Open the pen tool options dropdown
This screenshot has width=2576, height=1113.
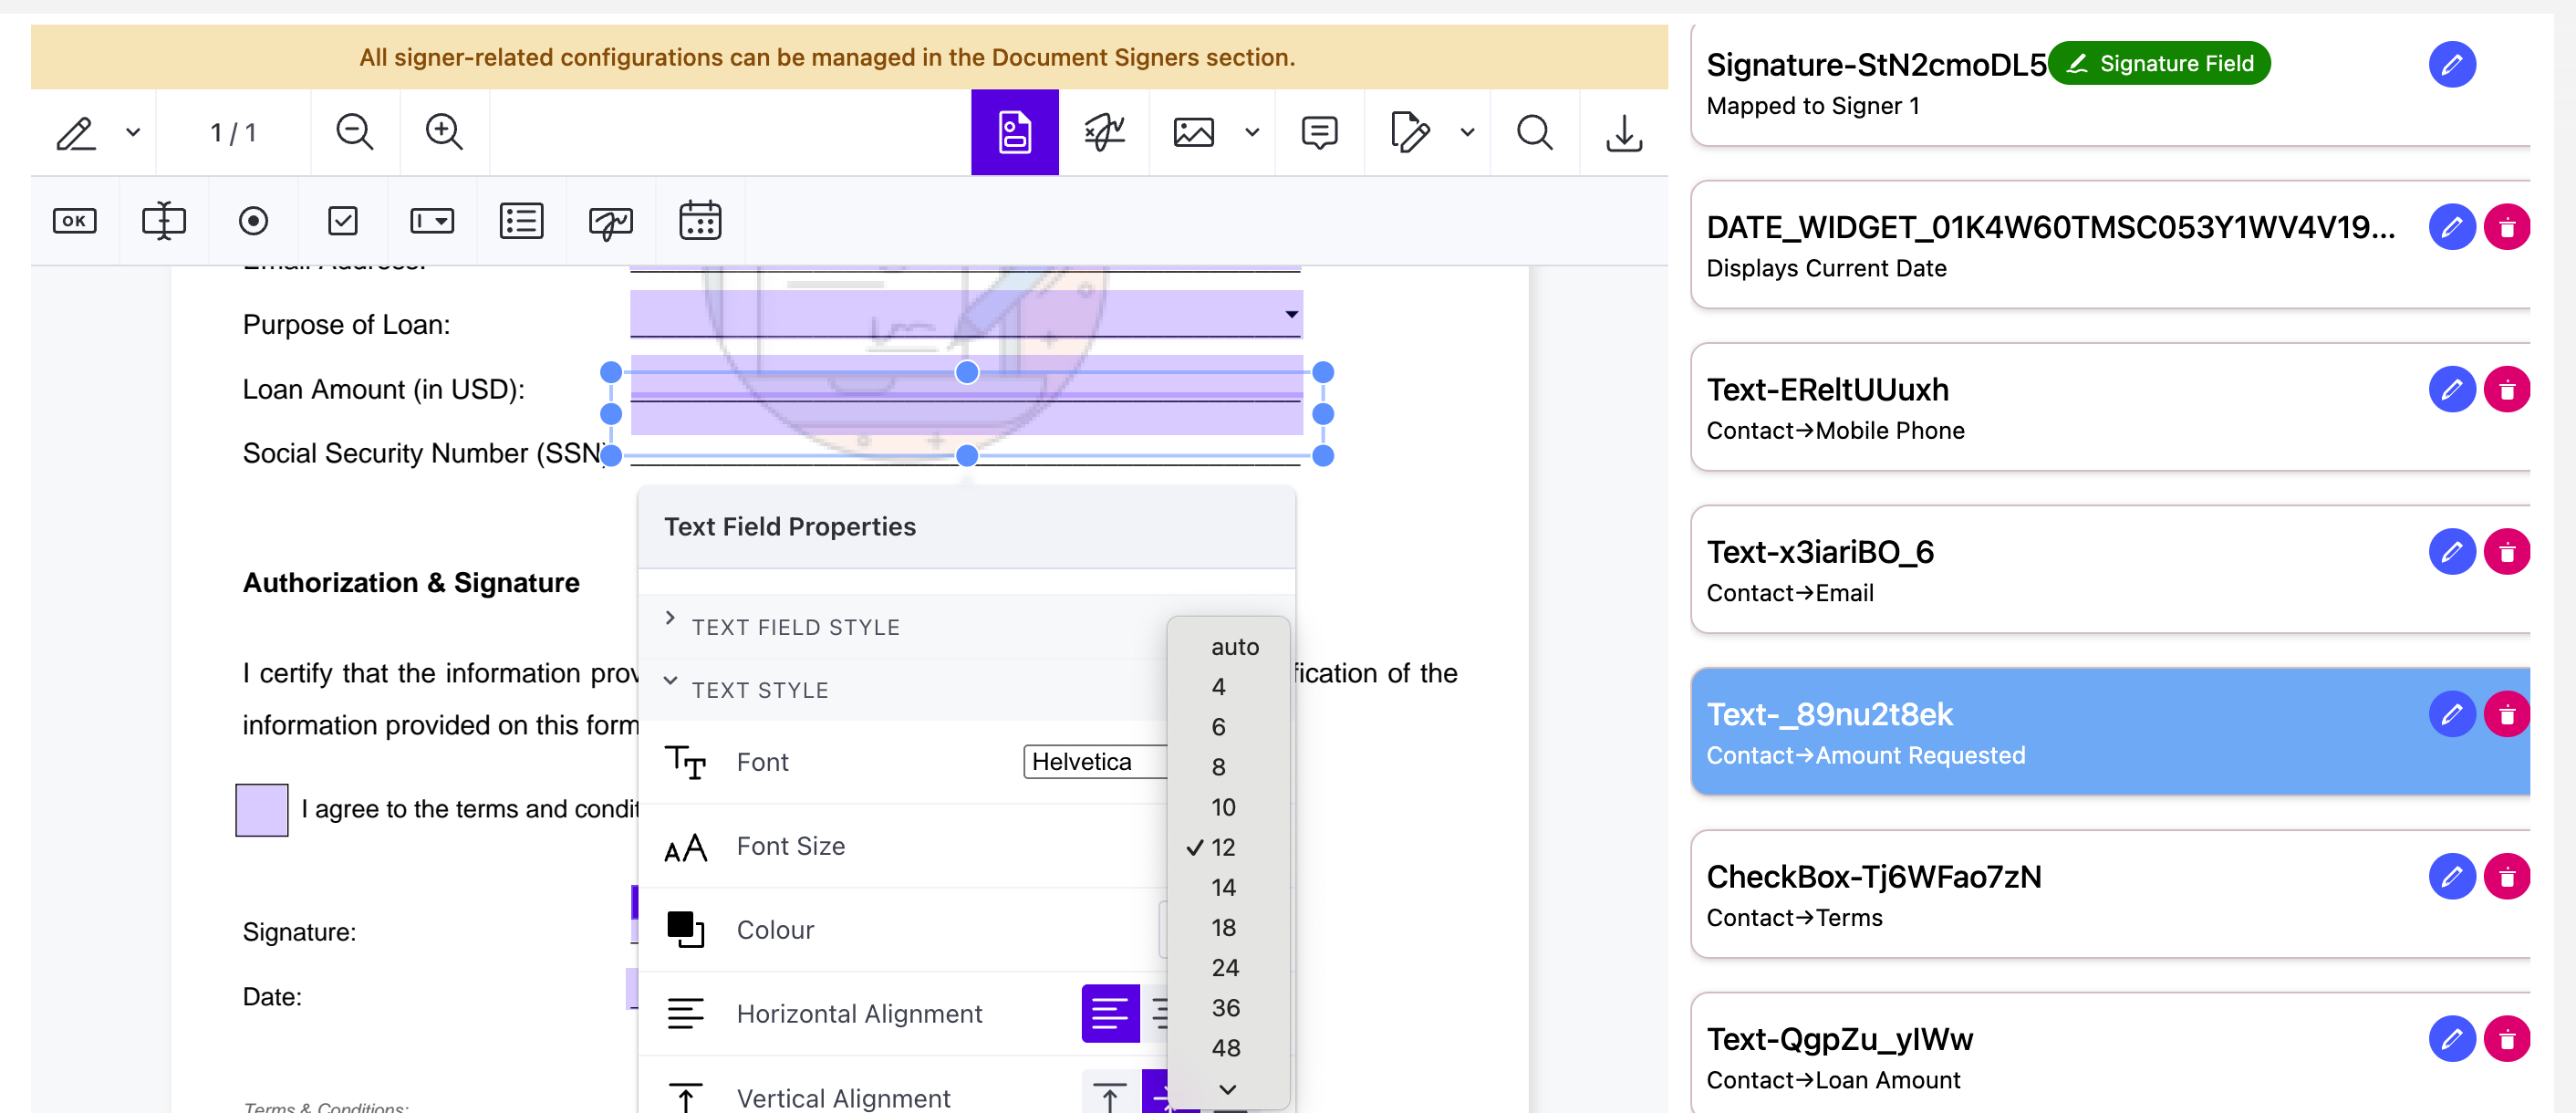coord(133,133)
